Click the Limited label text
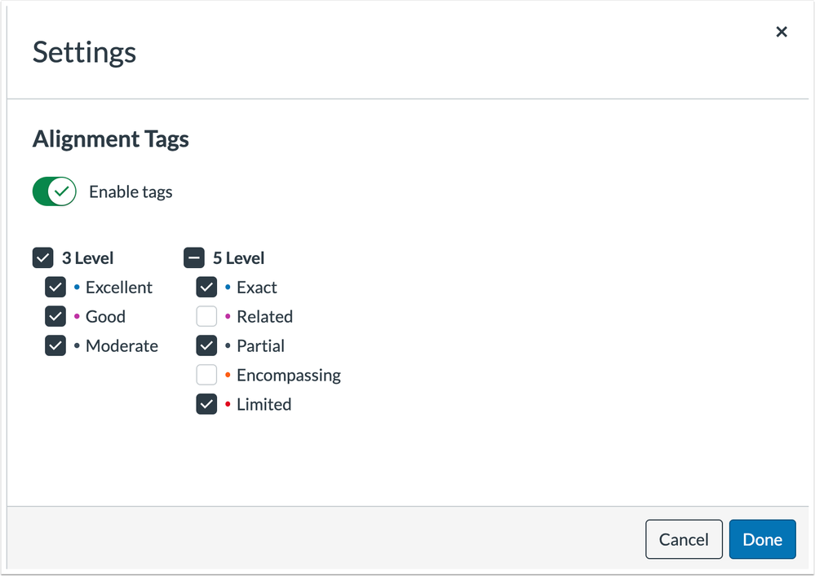This screenshot has width=815, height=576. coord(264,404)
